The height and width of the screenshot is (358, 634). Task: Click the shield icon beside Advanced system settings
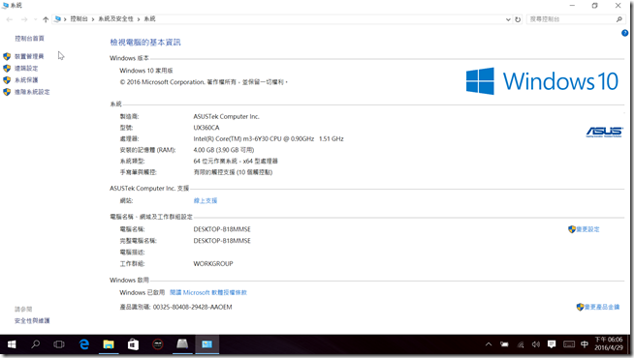click(x=7, y=92)
